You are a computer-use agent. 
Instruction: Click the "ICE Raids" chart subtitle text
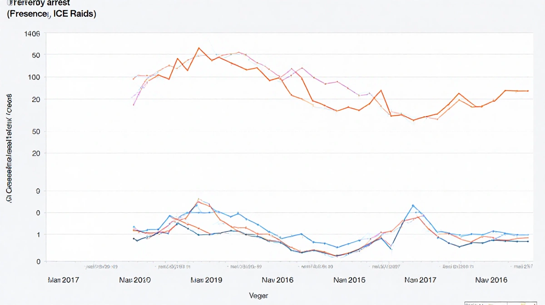[x=74, y=14]
